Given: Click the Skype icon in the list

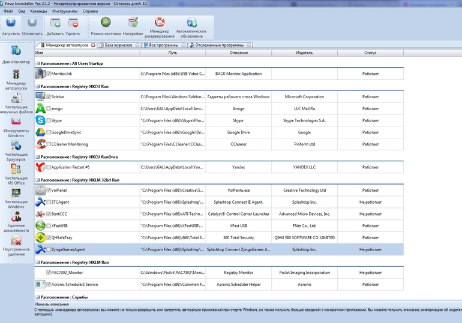Looking at the screenshot, I should (40, 120).
